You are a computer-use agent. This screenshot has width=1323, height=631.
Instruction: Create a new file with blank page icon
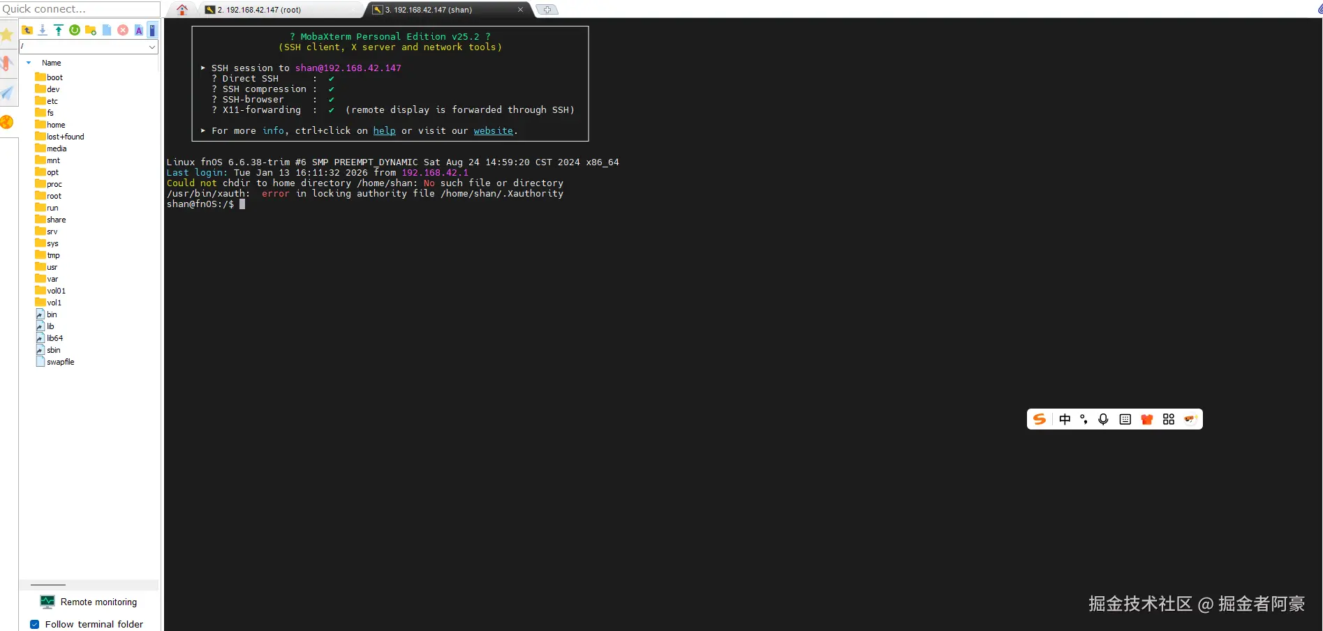(107, 30)
